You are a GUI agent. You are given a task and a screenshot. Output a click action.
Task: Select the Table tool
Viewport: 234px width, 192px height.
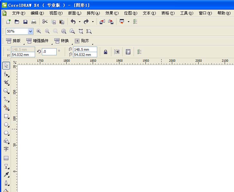pyautogui.click(x=6, y=158)
